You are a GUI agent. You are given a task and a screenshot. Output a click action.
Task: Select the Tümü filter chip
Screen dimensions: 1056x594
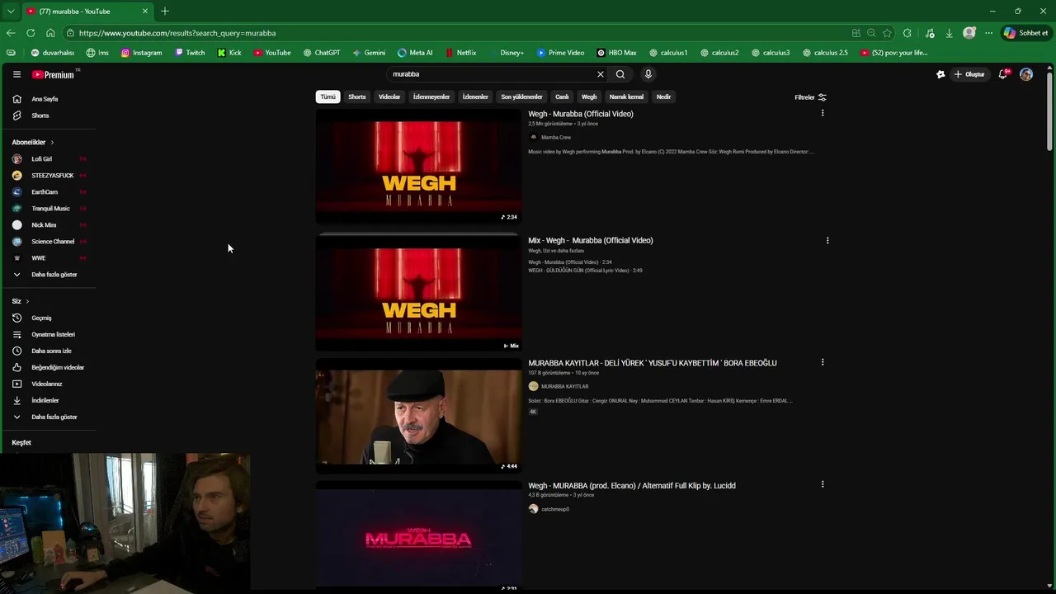tap(328, 97)
